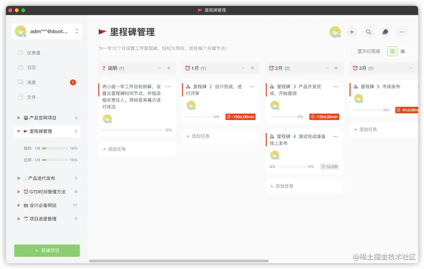Click the project description text under title
424x269 pixels.
click(x=163, y=48)
